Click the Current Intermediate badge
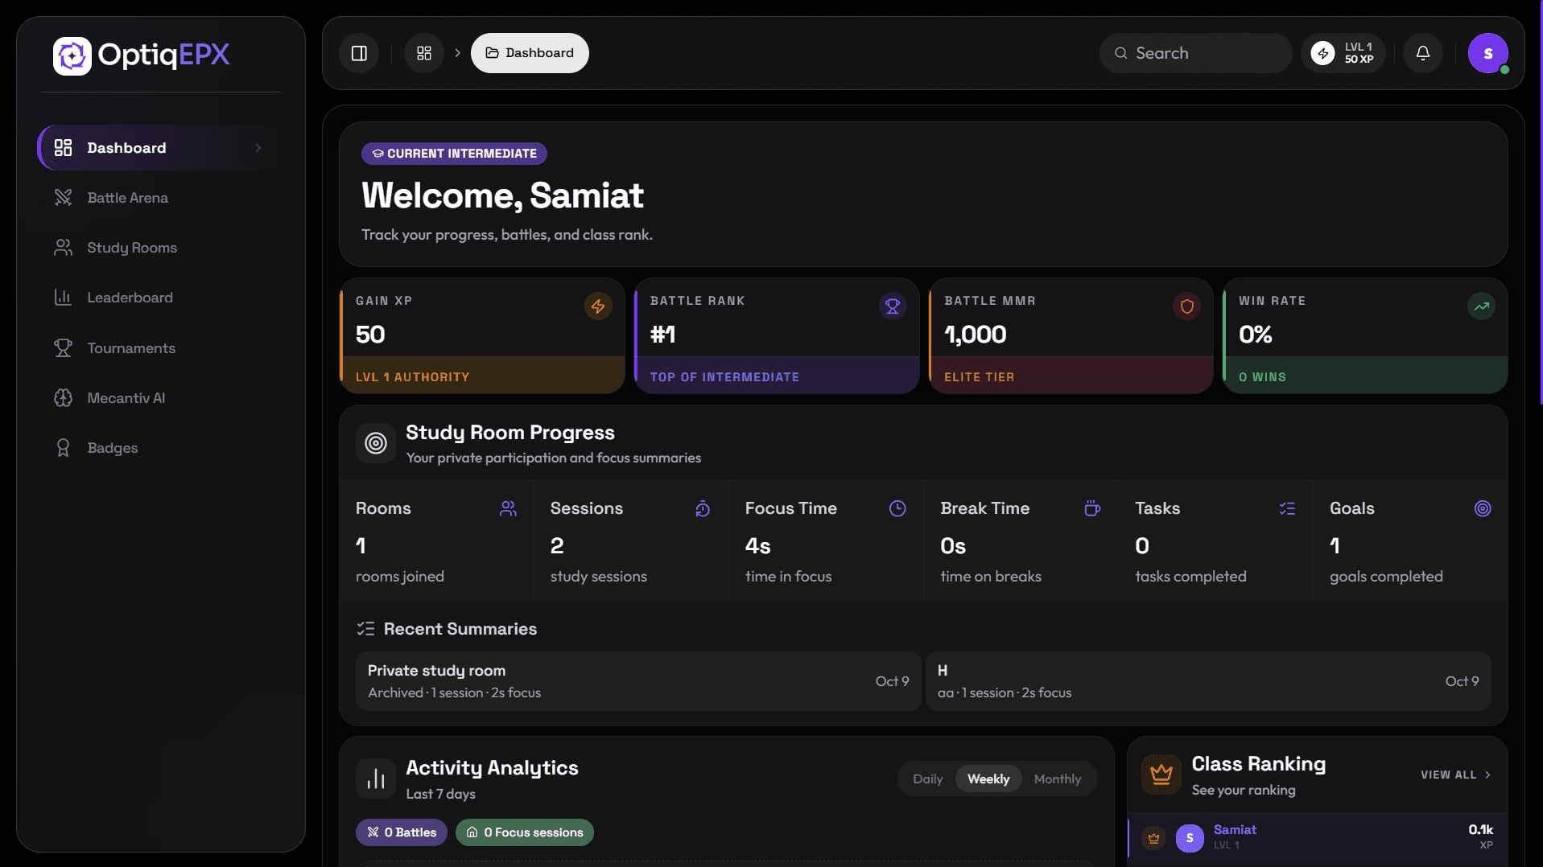 [454, 154]
